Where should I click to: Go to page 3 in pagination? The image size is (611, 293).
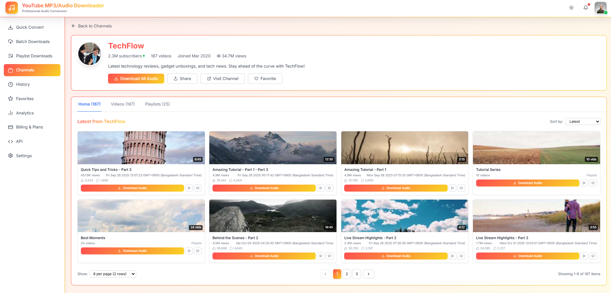pos(357,274)
